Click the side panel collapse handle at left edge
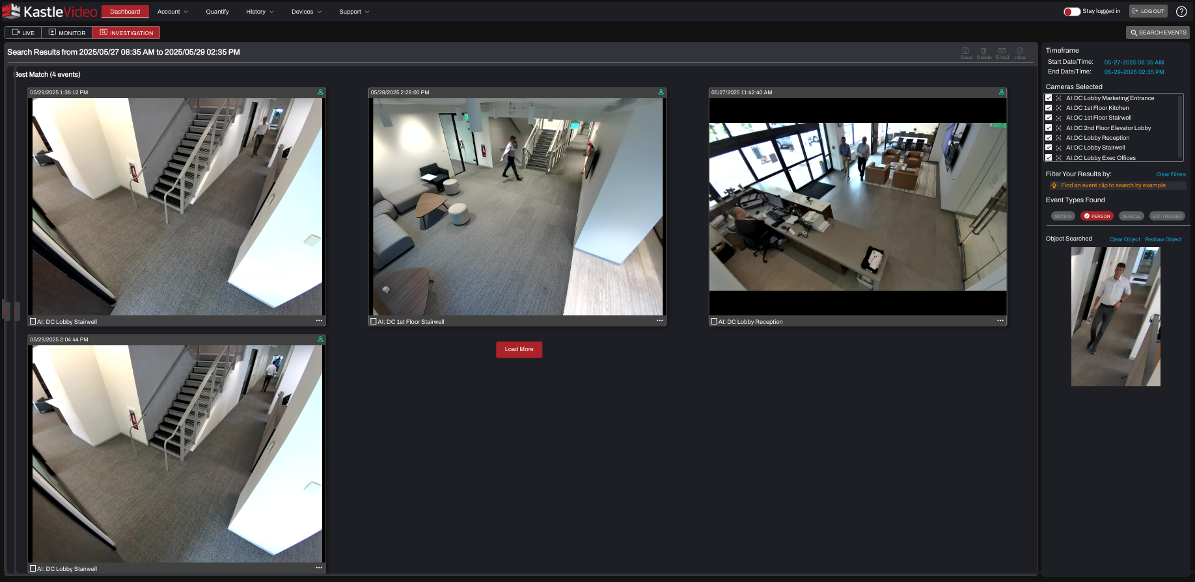 point(5,310)
